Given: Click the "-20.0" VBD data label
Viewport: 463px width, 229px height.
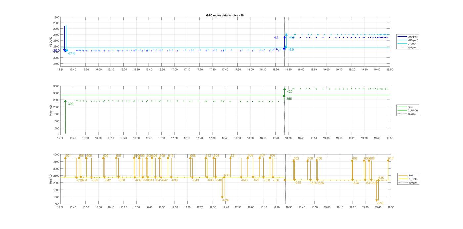Looking at the screenshot, I should click(x=56, y=51).
